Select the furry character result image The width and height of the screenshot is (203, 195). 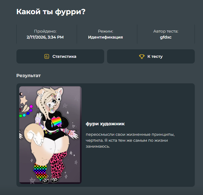click(x=50, y=135)
